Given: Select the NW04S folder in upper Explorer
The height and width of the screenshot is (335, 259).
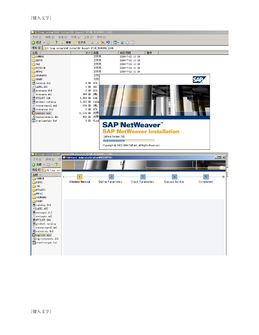Looking at the screenshot, I should [x=37, y=72].
